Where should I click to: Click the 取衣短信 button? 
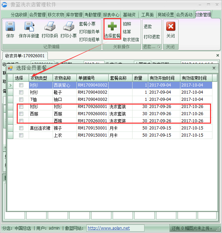(131, 40)
